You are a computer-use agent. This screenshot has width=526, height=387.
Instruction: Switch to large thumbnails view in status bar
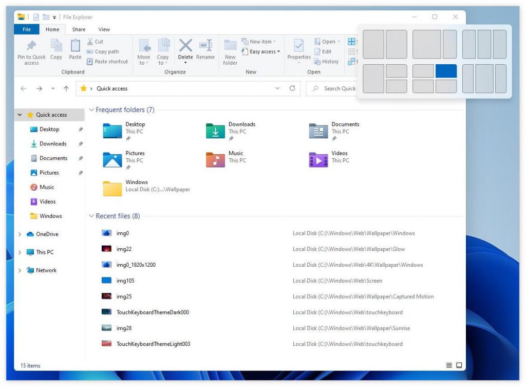point(459,365)
